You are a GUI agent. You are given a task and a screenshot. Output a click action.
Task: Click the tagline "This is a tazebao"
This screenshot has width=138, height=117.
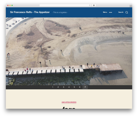[60, 12]
